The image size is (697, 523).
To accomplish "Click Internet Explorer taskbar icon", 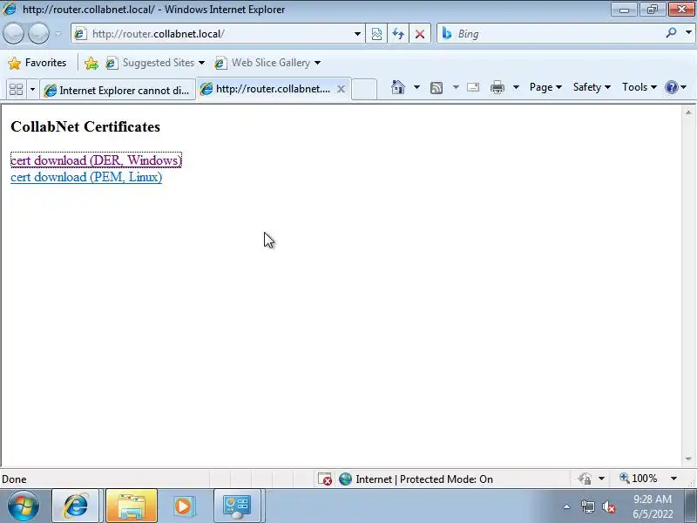I will [76, 506].
